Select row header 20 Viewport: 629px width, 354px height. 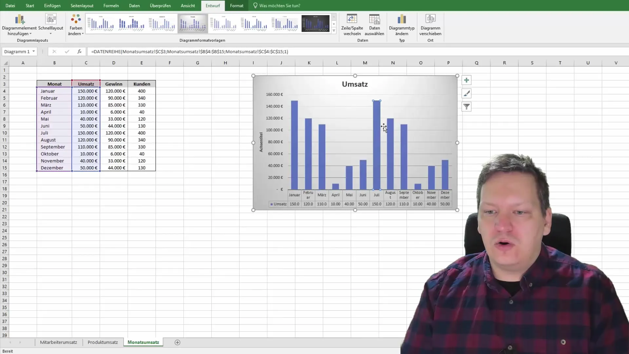click(x=5, y=203)
